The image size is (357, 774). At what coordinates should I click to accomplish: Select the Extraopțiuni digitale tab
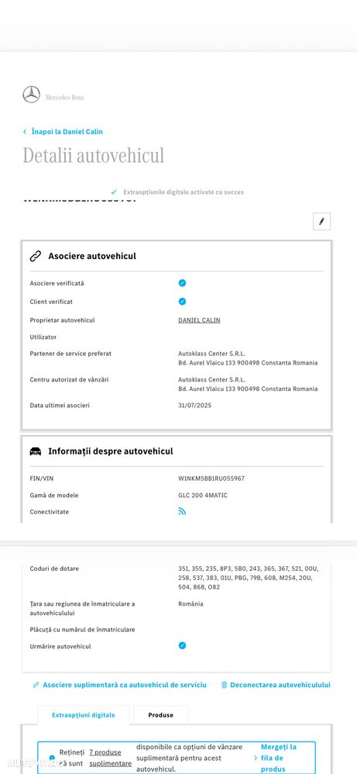point(84,715)
